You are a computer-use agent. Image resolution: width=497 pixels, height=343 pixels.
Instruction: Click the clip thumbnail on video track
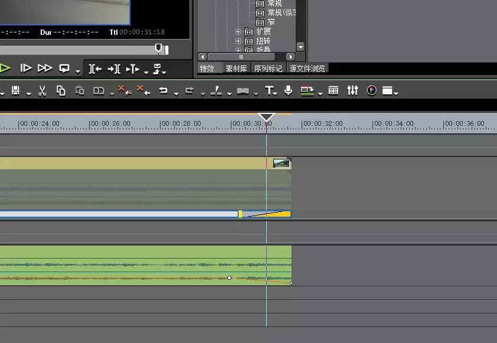pos(282,164)
